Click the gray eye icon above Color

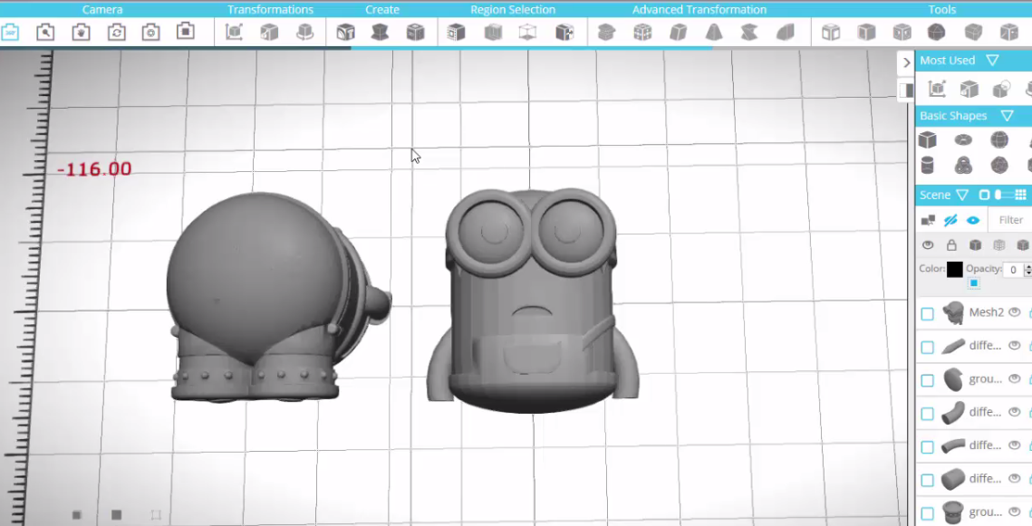point(928,245)
